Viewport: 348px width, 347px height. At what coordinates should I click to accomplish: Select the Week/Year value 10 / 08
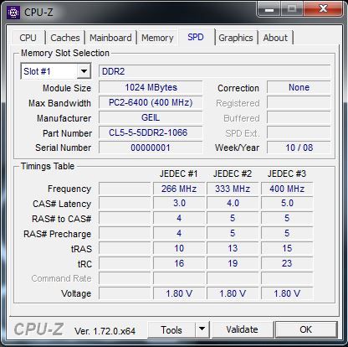click(299, 148)
